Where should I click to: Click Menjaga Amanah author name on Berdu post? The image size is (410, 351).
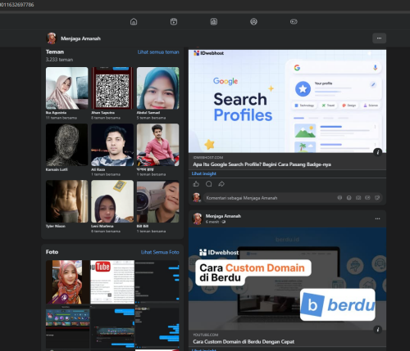pos(223,216)
